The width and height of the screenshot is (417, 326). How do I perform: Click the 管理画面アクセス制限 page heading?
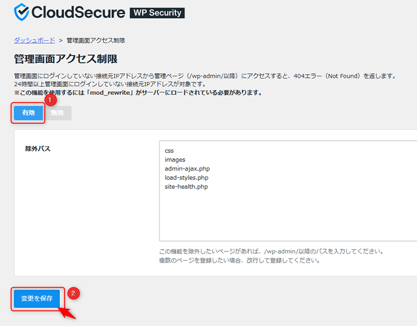click(66, 59)
